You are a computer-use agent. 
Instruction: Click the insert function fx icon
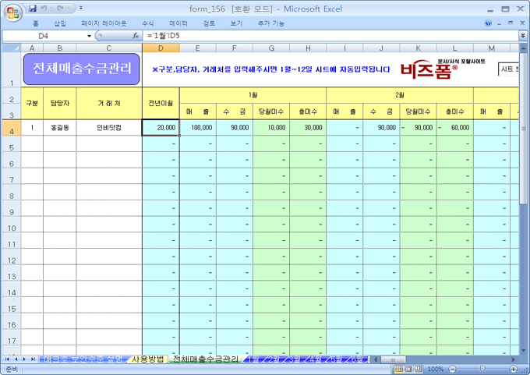coord(135,36)
